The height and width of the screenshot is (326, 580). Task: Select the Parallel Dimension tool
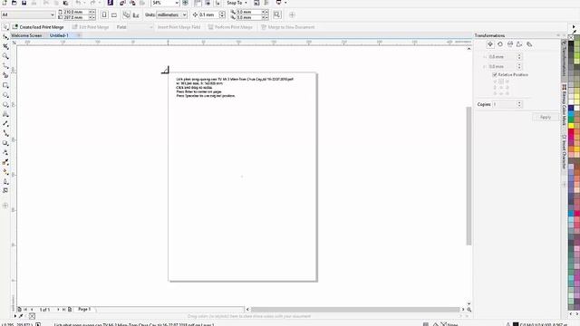pos(5,124)
